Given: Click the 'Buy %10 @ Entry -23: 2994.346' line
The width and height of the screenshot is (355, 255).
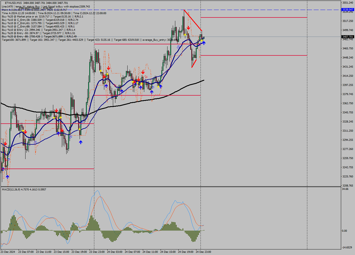Looking at the screenshot, I should point(38,30).
